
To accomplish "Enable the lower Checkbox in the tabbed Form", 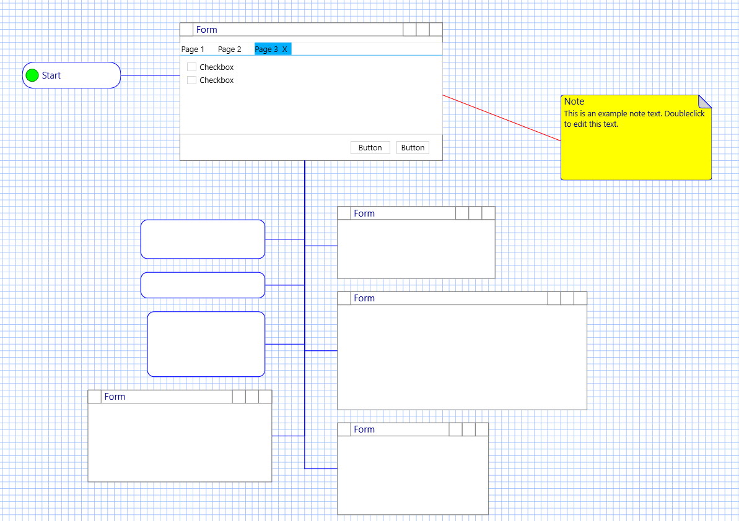I will coord(192,80).
